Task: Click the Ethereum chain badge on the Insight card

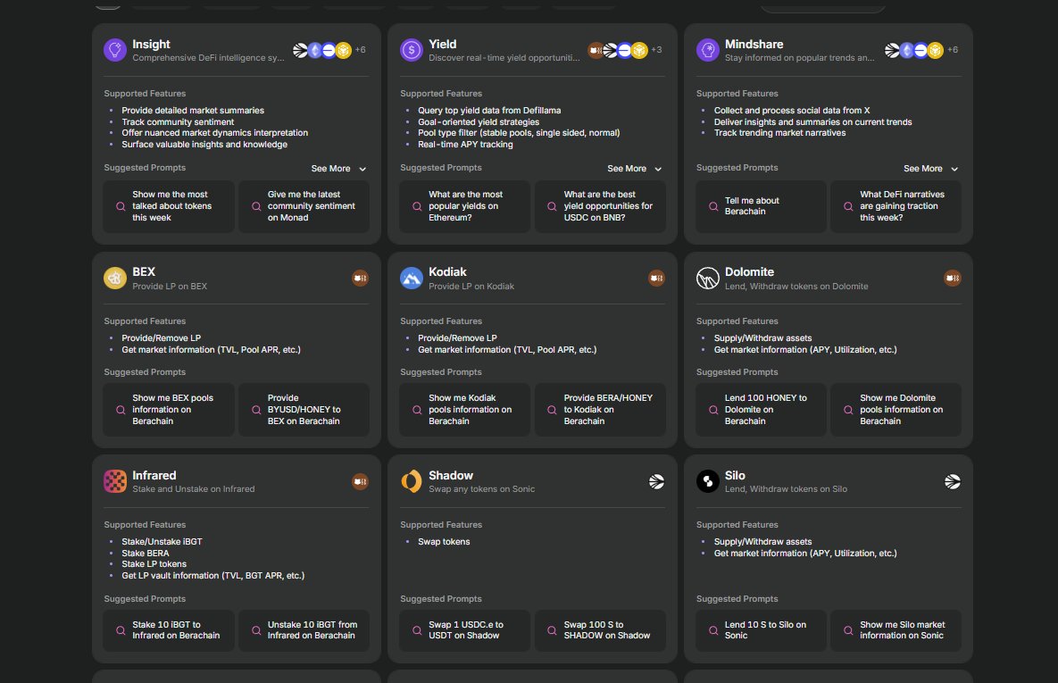Action: click(316, 50)
